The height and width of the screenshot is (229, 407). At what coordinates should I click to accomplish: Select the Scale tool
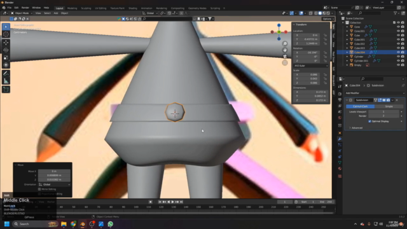(x=6, y=58)
